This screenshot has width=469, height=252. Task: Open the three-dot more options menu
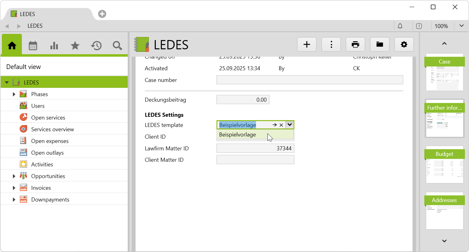click(331, 45)
